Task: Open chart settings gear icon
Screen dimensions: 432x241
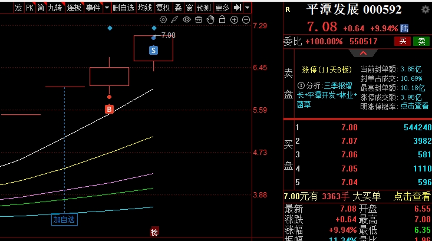Action: (x=163, y=20)
